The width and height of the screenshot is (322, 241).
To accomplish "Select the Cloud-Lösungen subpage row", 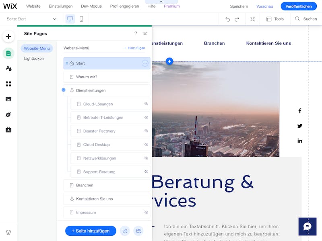I will pyautogui.click(x=110, y=104).
